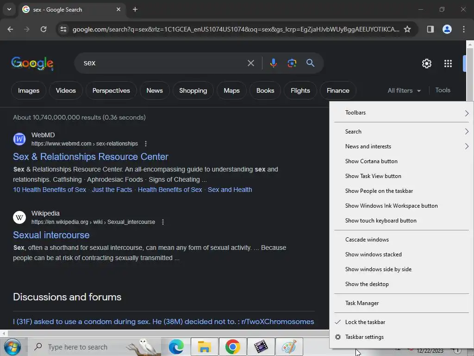Go back with the browser back arrow
The image size is (474, 356).
(x=10, y=29)
